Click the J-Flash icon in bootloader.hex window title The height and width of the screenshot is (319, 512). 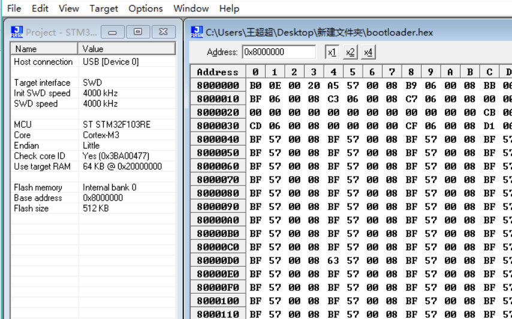(197, 32)
